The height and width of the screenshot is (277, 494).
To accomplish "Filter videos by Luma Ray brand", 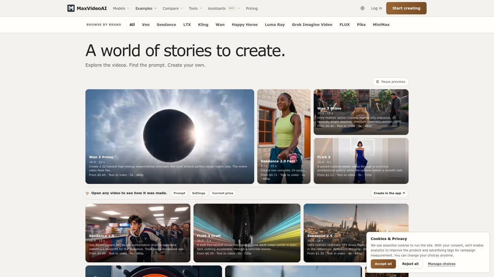I will 275,25.
